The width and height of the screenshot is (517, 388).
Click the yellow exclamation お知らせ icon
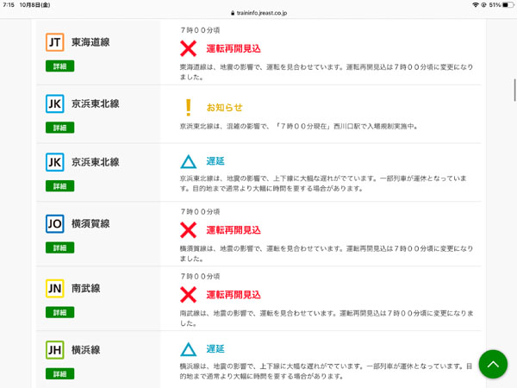click(x=188, y=108)
